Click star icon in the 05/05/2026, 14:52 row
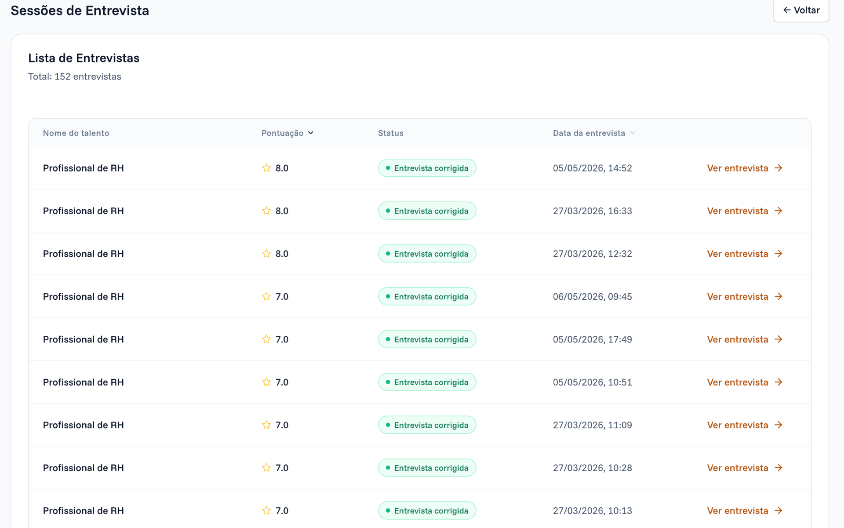 266,168
